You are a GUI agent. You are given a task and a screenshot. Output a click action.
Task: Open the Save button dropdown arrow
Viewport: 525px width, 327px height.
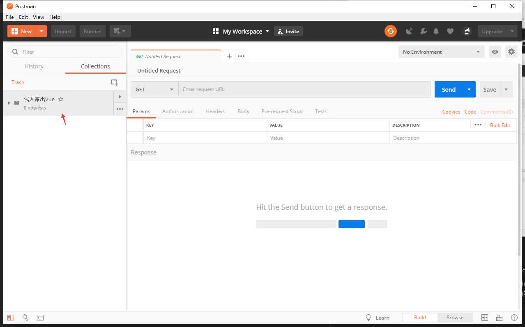tap(506, 89)
